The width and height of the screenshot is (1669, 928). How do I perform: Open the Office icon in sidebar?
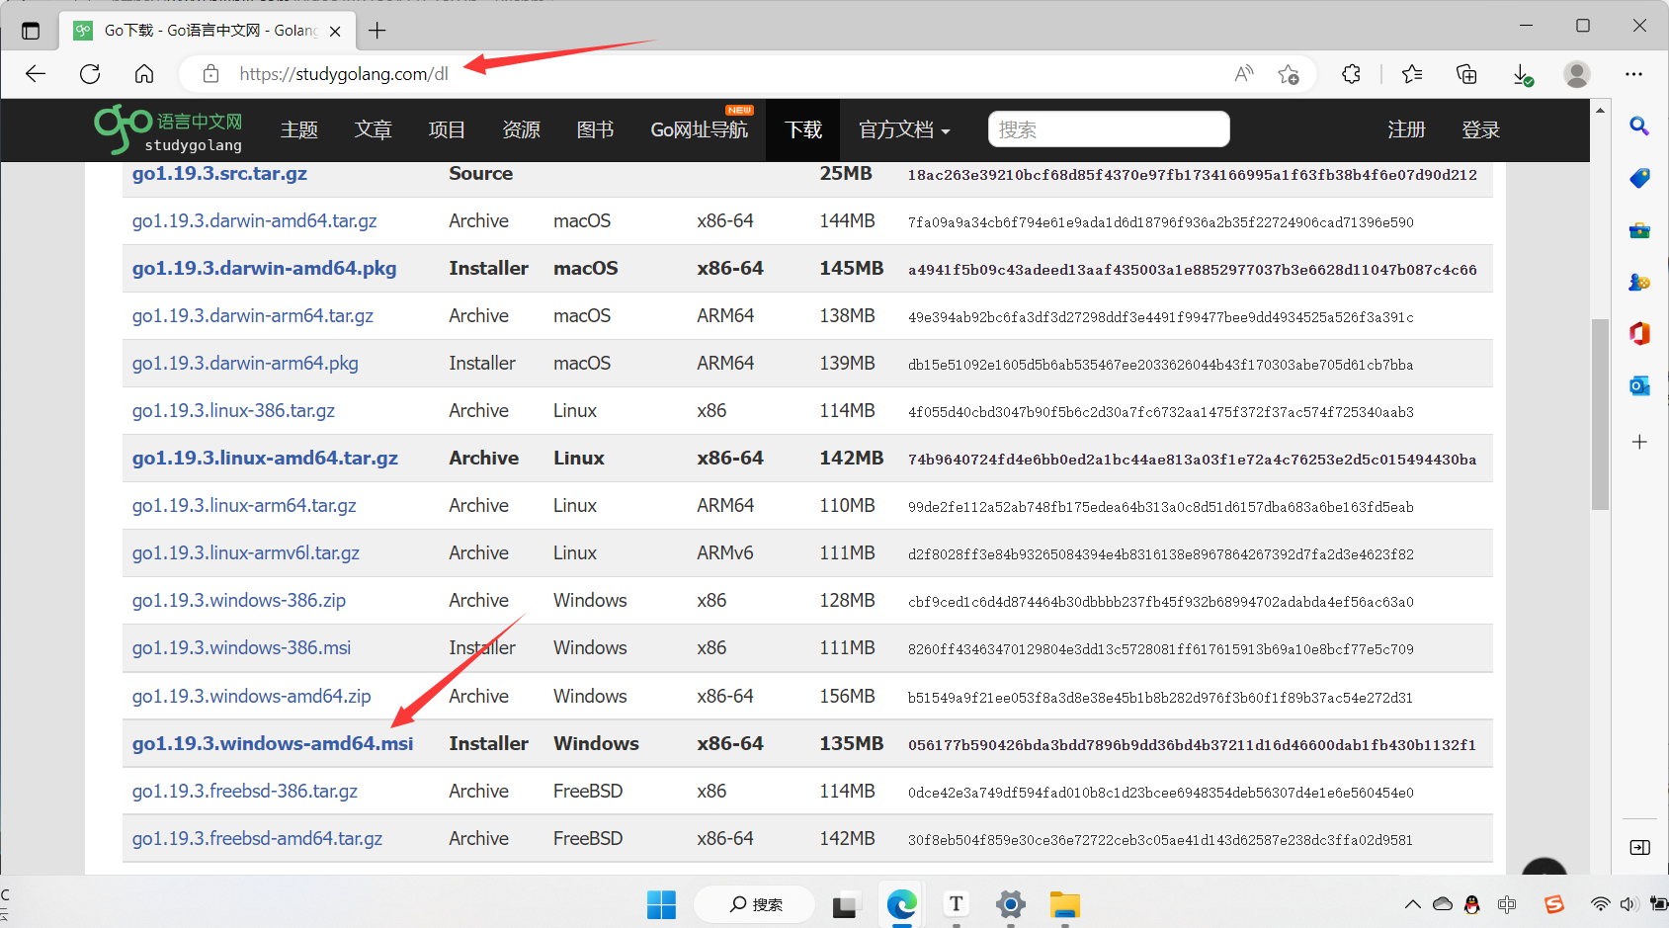1639,334
